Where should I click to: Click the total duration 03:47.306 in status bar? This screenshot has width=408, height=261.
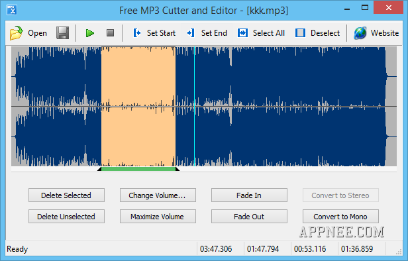[216, 249]
